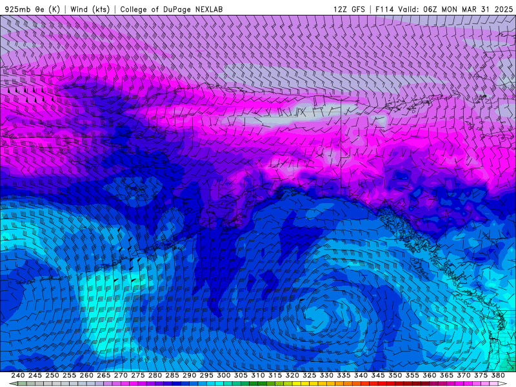The width and height of the screenshot is (516, 387).
Task: Click the "F114" forecast hour label
Action: coord(384,9)
